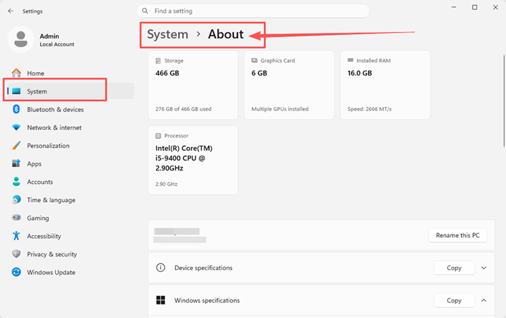Select Accounts in the sidebar

(x=69, y=181)
